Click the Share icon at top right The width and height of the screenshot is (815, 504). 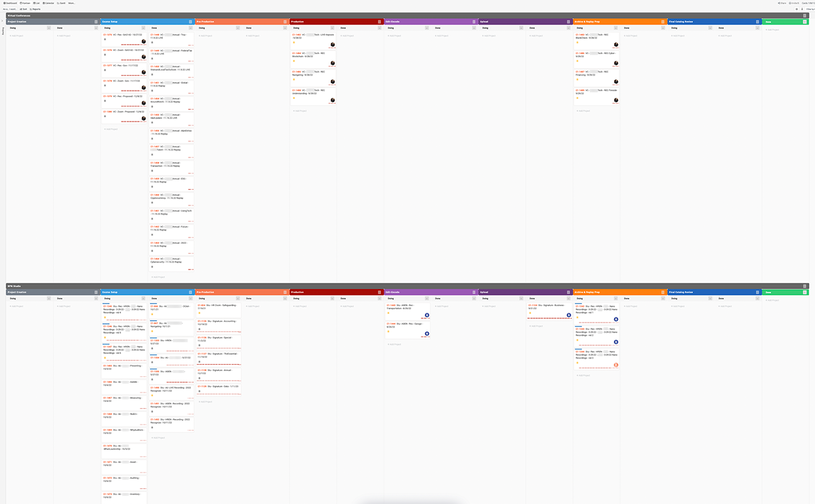(x=782, y=3)
